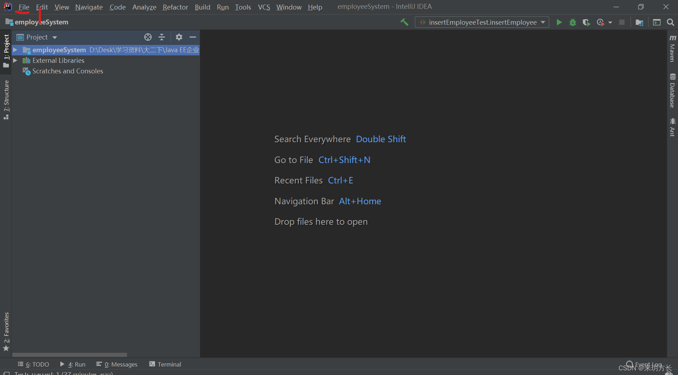Select Scratches and Consoles item
Viewport: 678px width, 375px height.
pyautogui.click(x=63, y=71)
